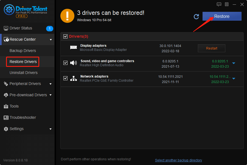Click the Restart button for Display adapters

[212, 48]
